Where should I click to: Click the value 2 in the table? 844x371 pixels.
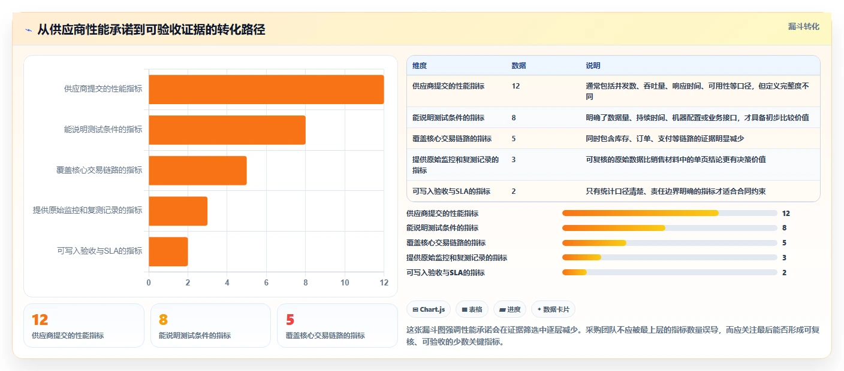pos(514,191)
